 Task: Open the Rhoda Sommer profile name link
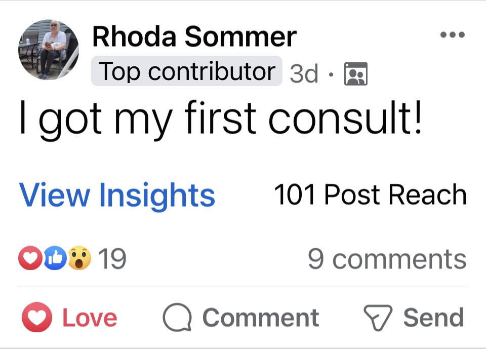pos(194,36)
